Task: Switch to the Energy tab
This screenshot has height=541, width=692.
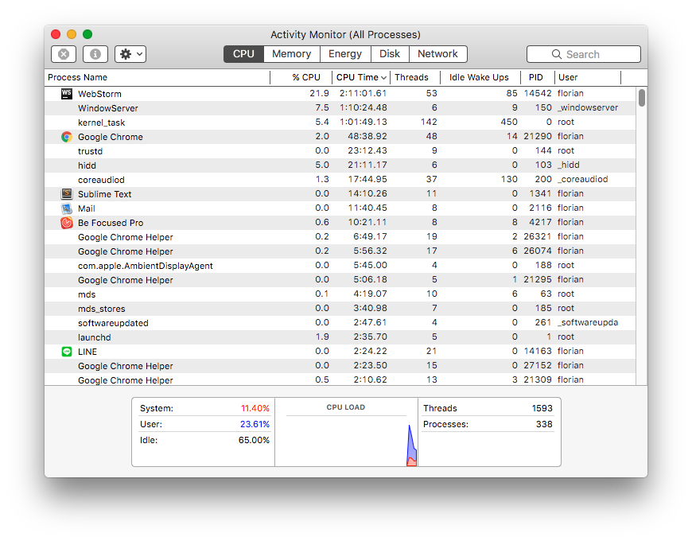Action: [x=345, y=54]
